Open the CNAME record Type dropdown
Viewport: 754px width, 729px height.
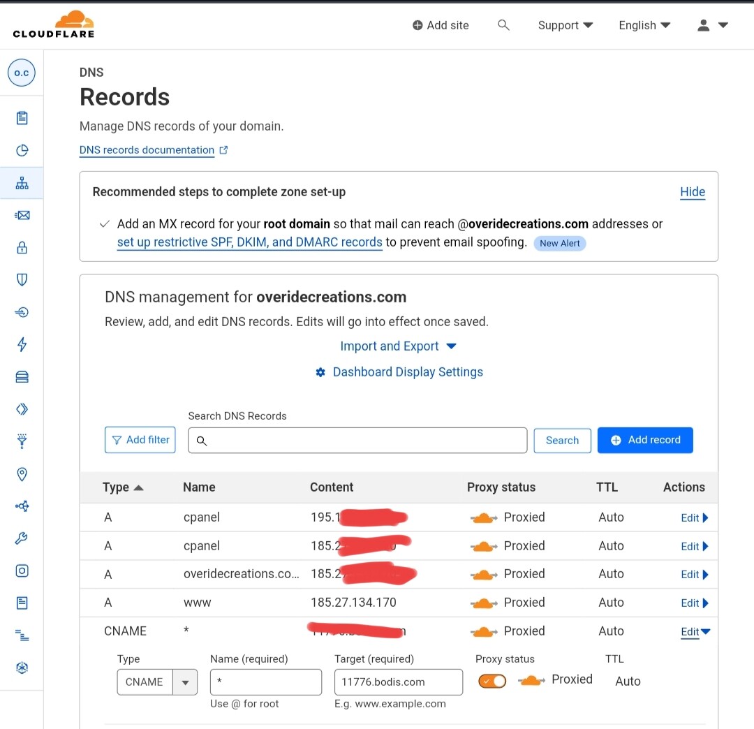(x=157, y=682)
